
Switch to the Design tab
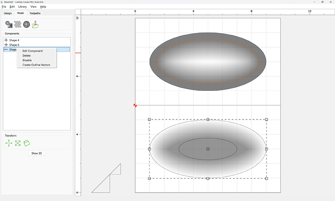coord(8,13)
